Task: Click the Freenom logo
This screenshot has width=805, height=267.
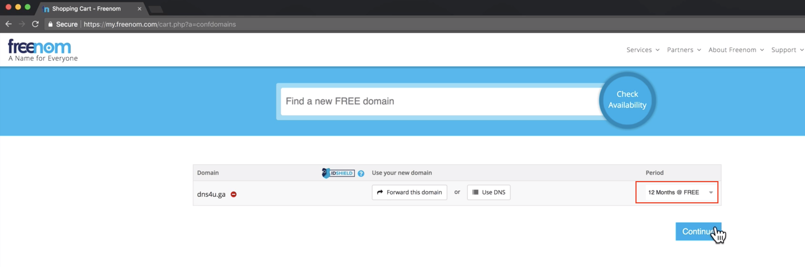Action: (x=42, y=50)
